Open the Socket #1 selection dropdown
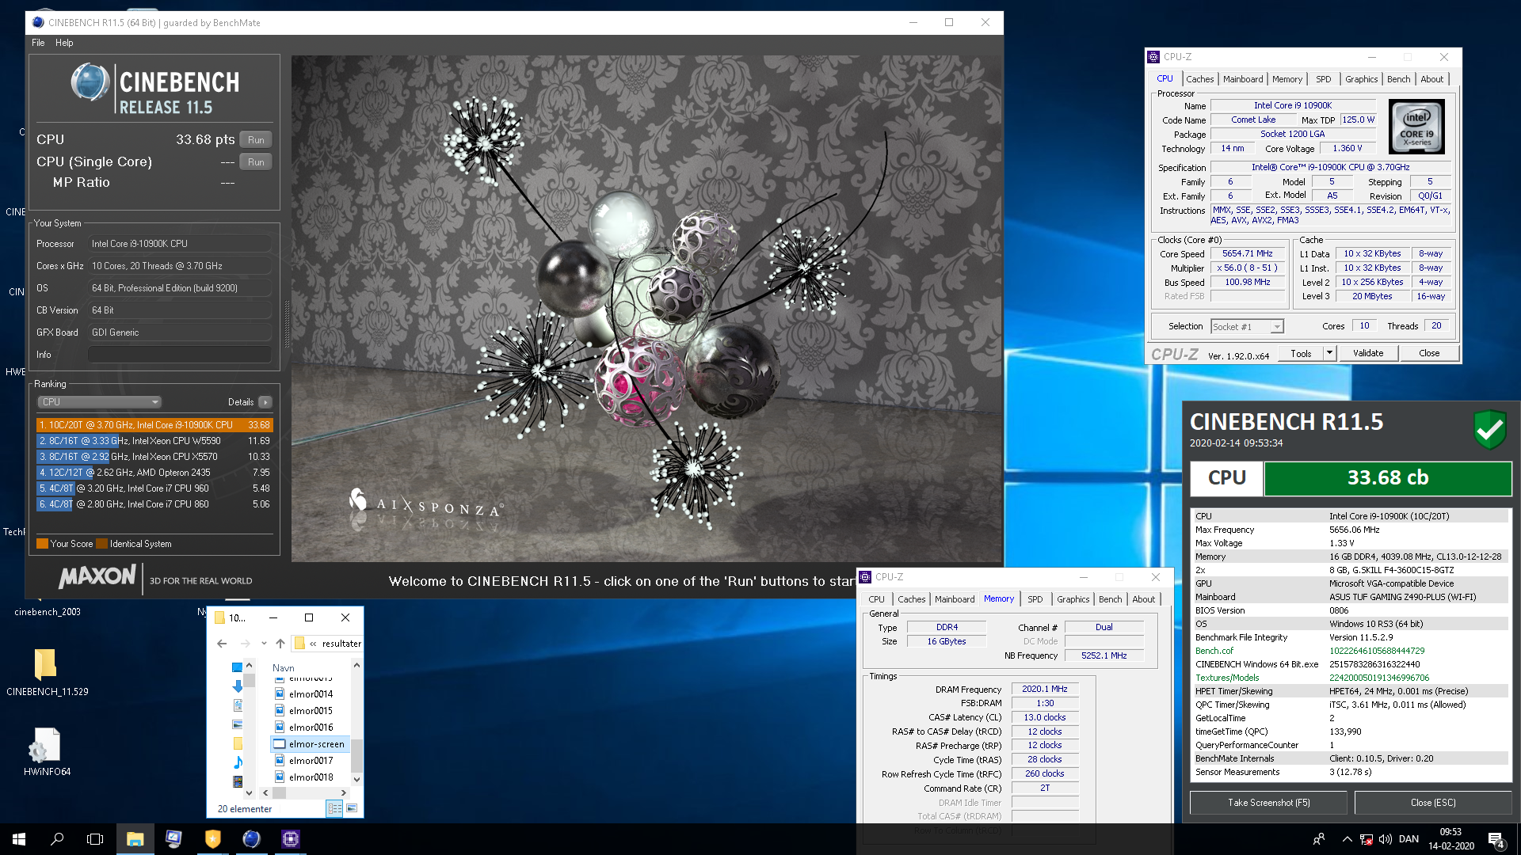The image size is (1521, 855). coord(1247,327)
